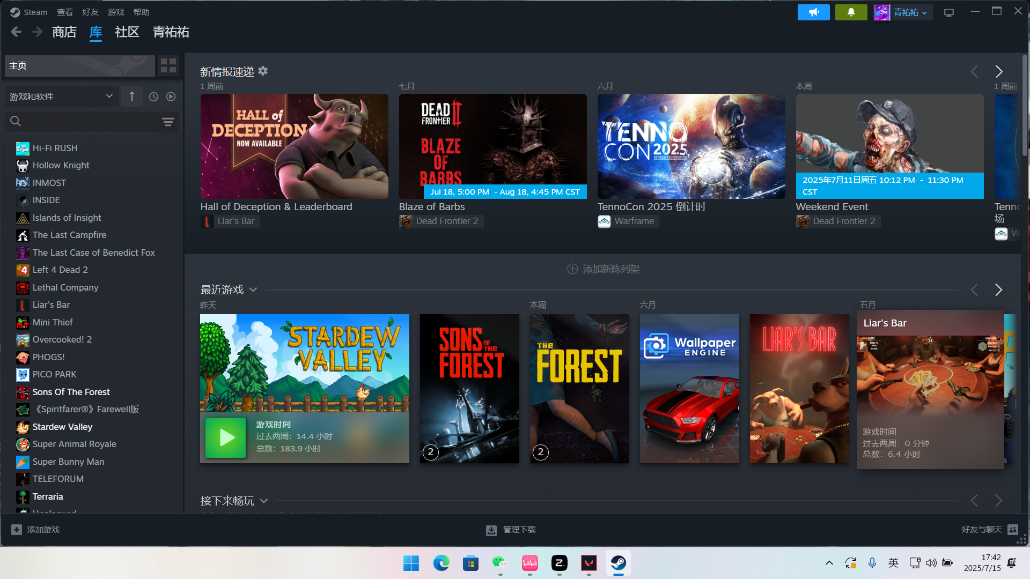Open the 青祐祐 profile tab
Image resolution: width=1030 pixels, height=579 pixels.
(x=171, y=32)
